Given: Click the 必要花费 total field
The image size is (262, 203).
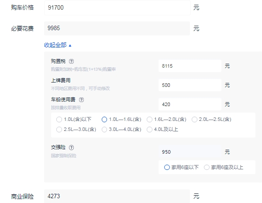Looking at the screenshot, I should pyautogui.click(x=117, y=28).
